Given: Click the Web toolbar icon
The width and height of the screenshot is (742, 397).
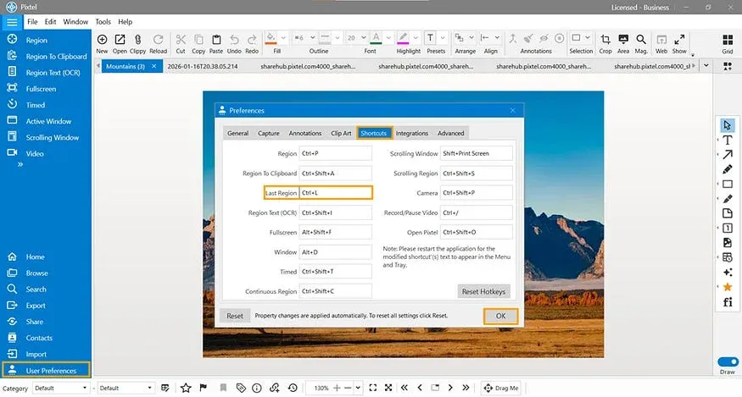Looking at the screenshot, I should 661,43.
